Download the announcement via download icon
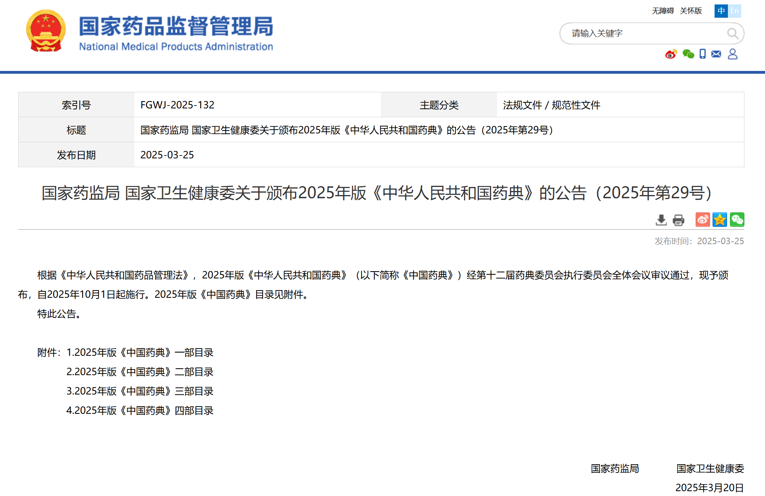Image resolution: width=765 pixels, height=496 pixels. [x=661, y=220]
